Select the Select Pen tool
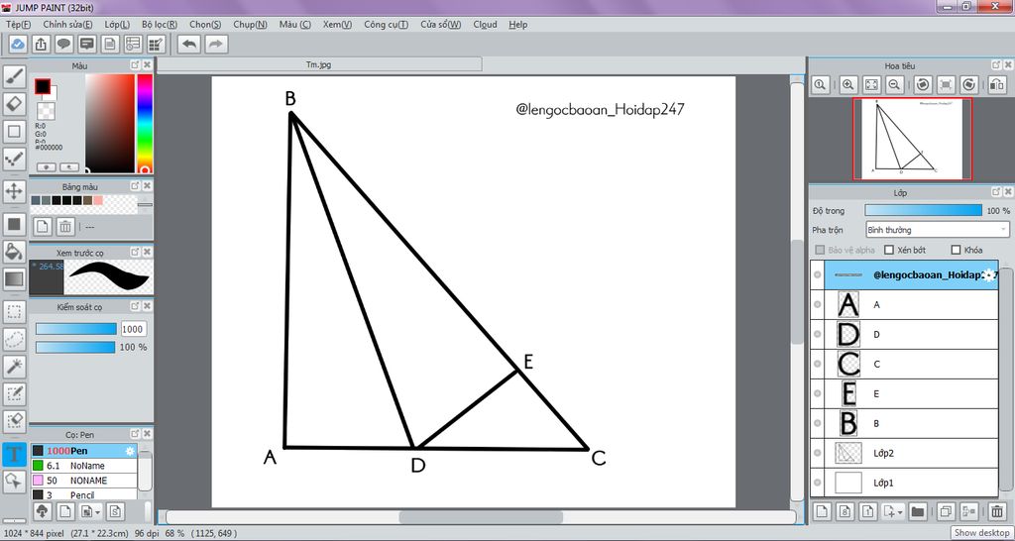This screenshot has height=541, width=1015. pos(14,393)
